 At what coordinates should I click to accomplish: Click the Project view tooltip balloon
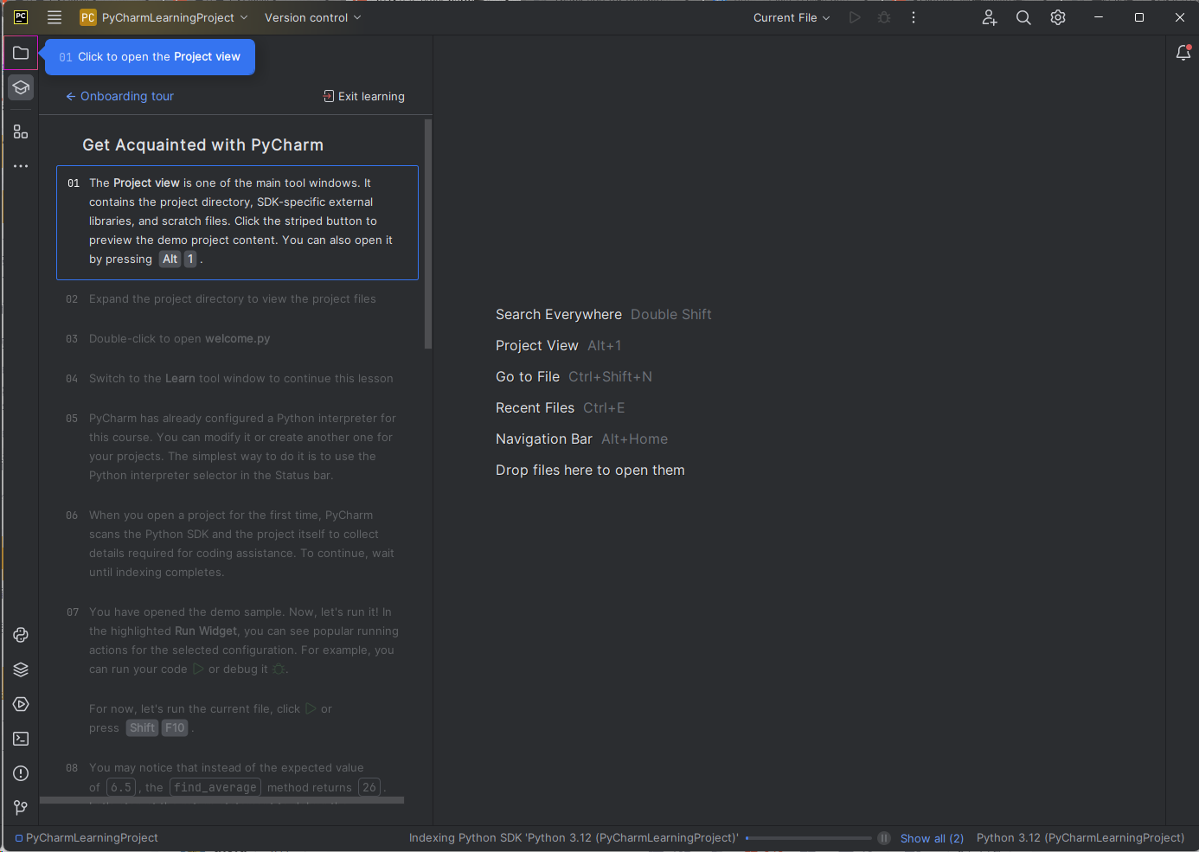click(150, 57)
